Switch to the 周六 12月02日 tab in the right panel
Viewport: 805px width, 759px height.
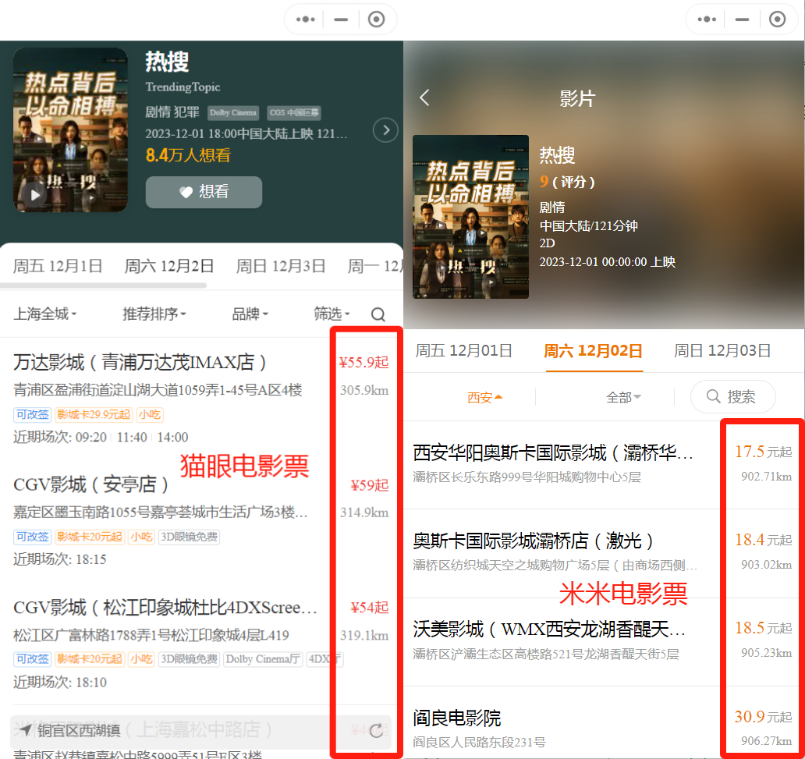(x=593, y=351)
